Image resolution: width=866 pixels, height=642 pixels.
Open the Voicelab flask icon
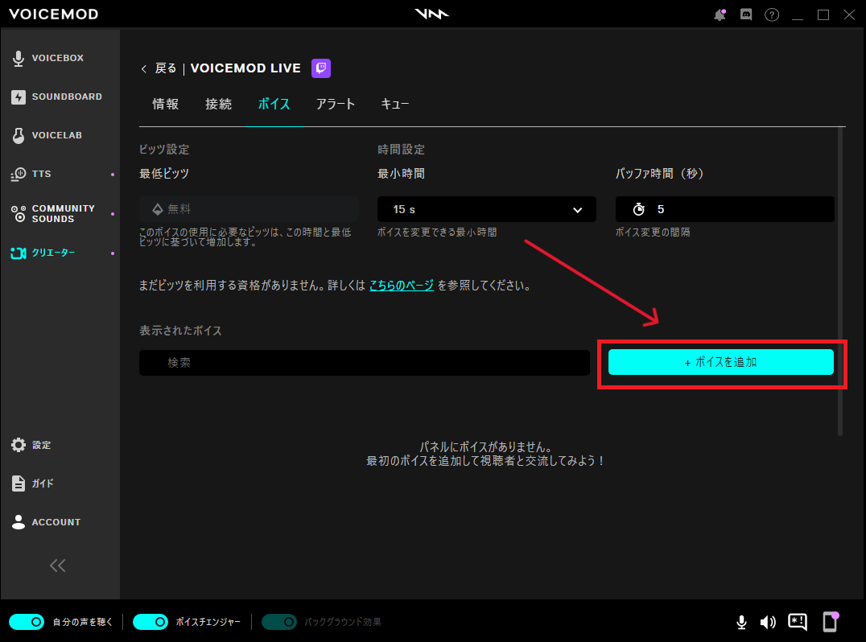19,135
